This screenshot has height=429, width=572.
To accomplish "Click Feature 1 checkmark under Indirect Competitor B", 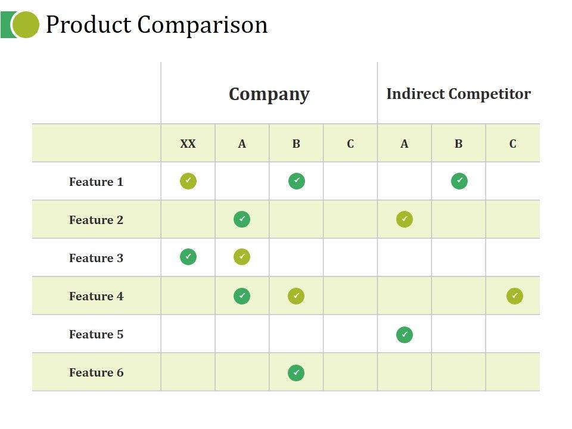I will [459, 181].
